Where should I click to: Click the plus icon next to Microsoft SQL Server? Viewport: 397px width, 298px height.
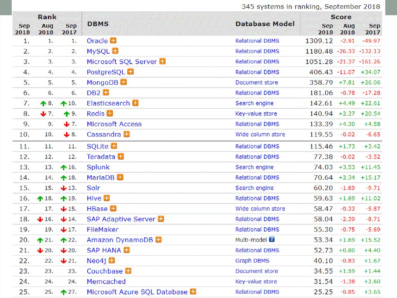(x=162, y=61)
